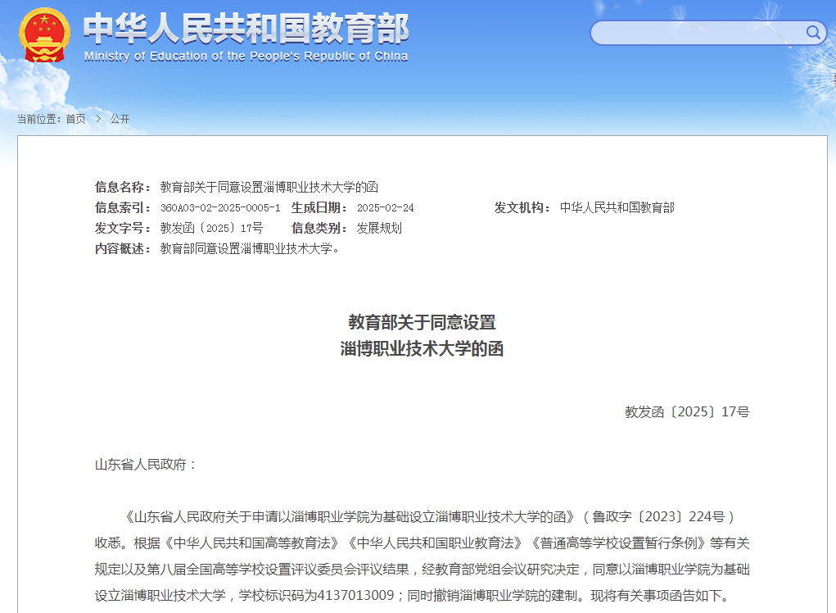
Task: Click 发文机构 value 中华人民共和国教育部
Action: pos(617,208)
